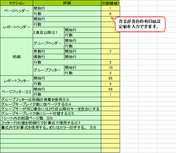Click the レポートフッター section cell

[17, 81]
